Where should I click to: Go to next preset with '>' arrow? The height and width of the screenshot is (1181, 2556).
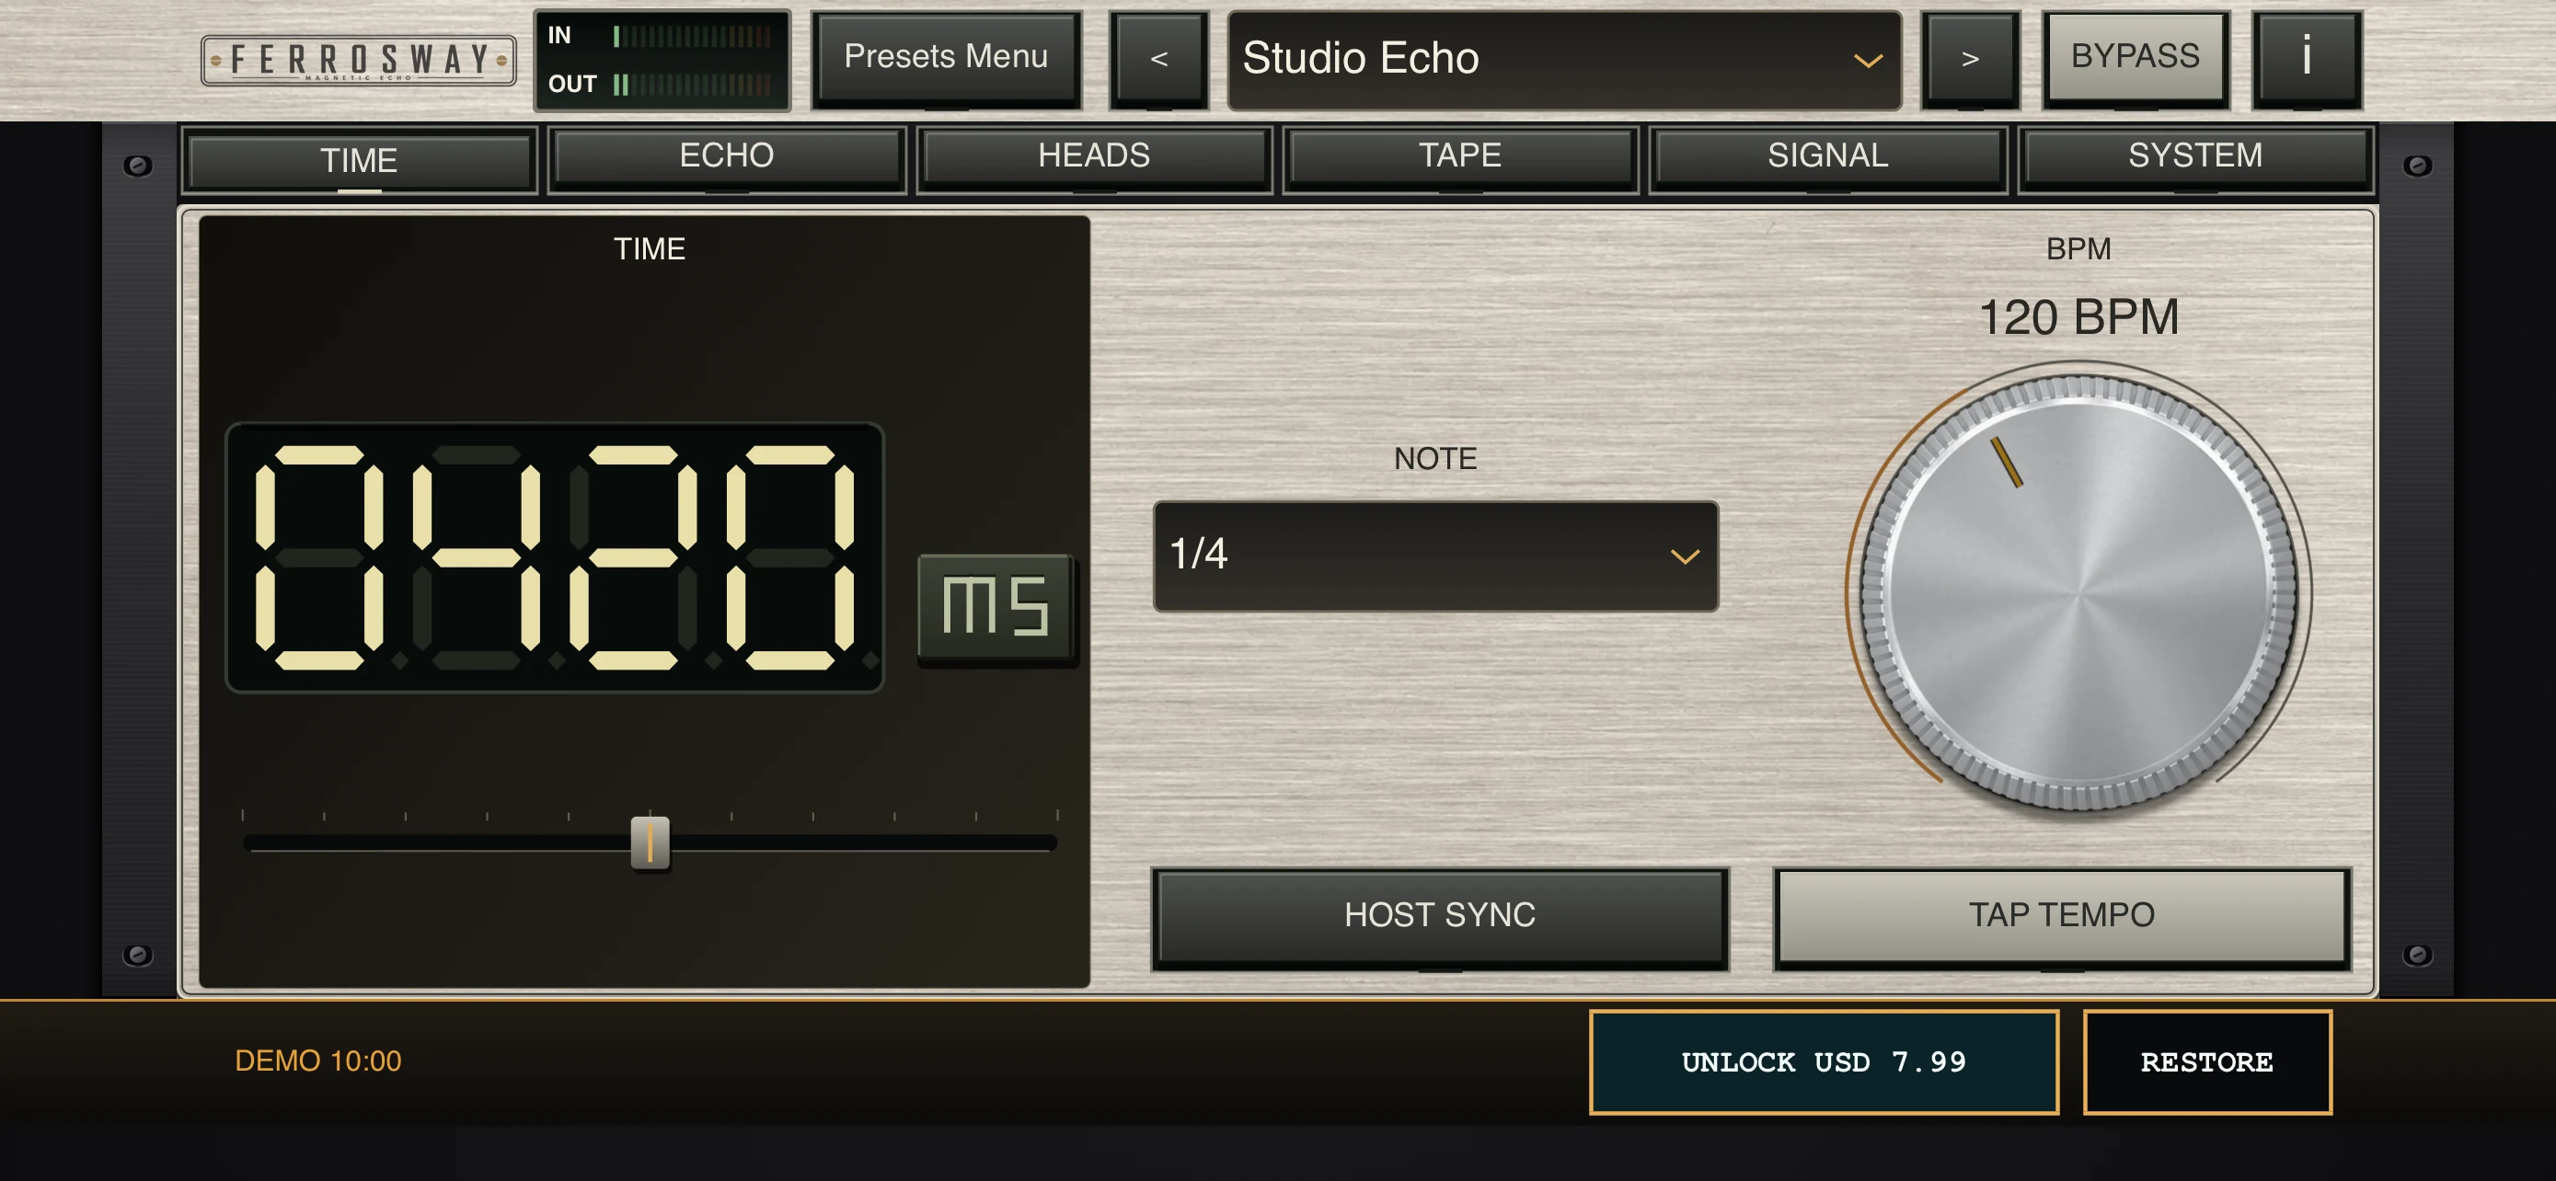(x=1970, y=59)
